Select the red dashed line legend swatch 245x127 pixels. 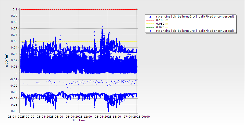coord(150,20)
